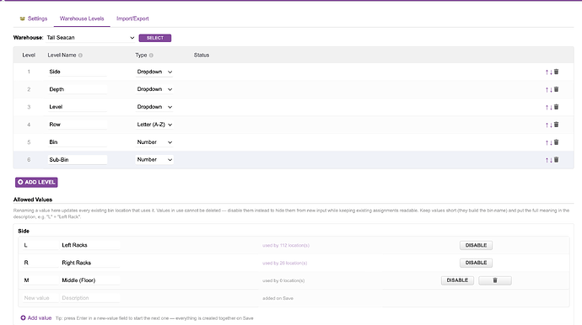Delete the Side level row
The width and height of the screenshot is (582, 325).
tap(556, 72)
